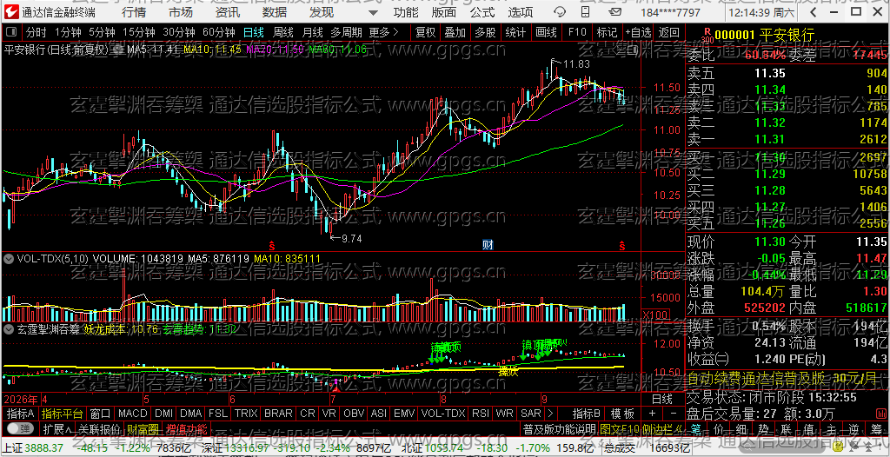
Task: Select the RSI indicator tab
Action: 481,413
